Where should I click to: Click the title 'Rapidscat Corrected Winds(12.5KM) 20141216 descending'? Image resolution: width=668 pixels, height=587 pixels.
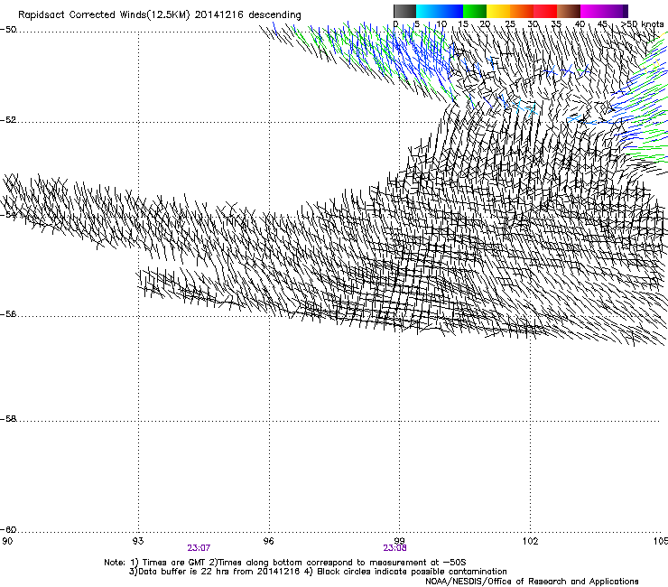[x=160, y=15]
